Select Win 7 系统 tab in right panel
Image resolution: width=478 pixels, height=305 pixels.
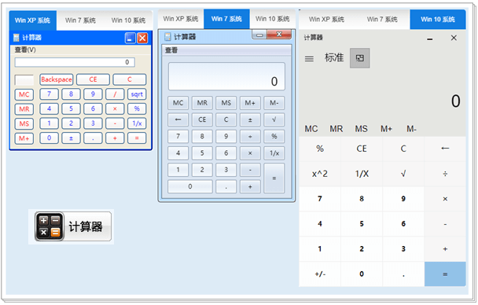382,20
